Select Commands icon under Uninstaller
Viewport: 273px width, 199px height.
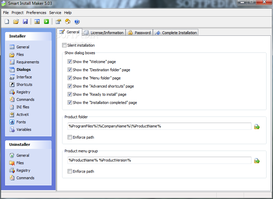click(x=12, y=178)
